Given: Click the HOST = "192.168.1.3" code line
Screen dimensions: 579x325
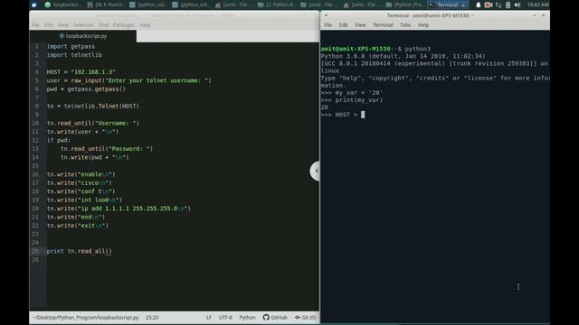Looking at the screenshot, I should [x=81, y=72].
